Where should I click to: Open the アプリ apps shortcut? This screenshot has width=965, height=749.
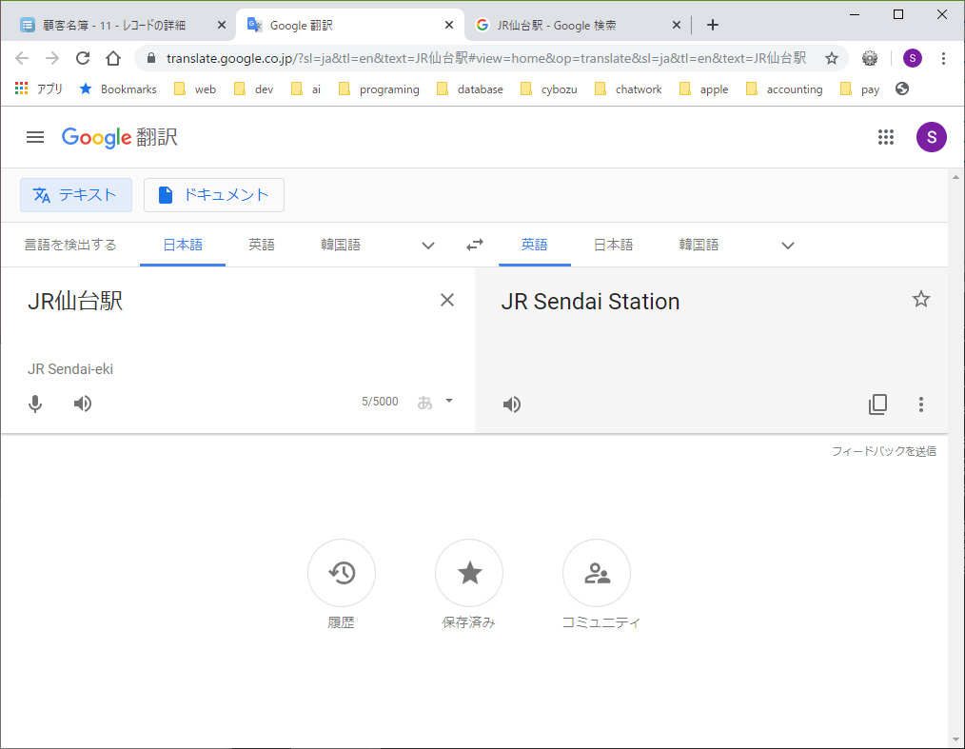click(x=38, y=89)
